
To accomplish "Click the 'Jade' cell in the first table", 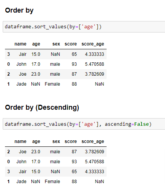I will (x=21, y=84).
